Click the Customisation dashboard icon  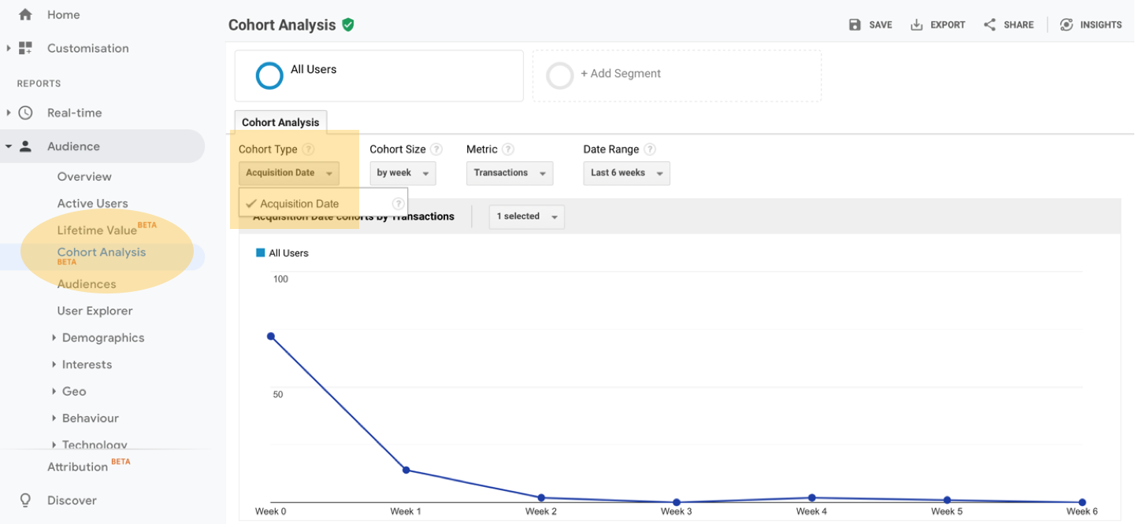(x=25, y=48)
